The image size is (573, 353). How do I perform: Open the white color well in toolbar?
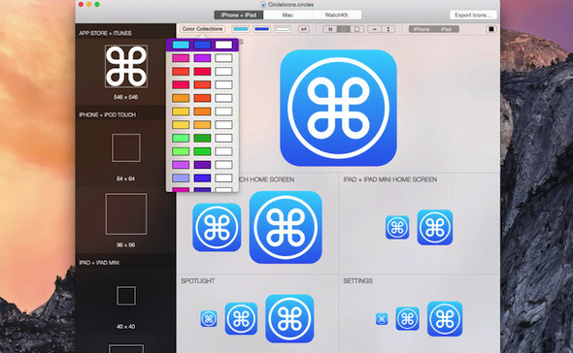pos(283,29)
